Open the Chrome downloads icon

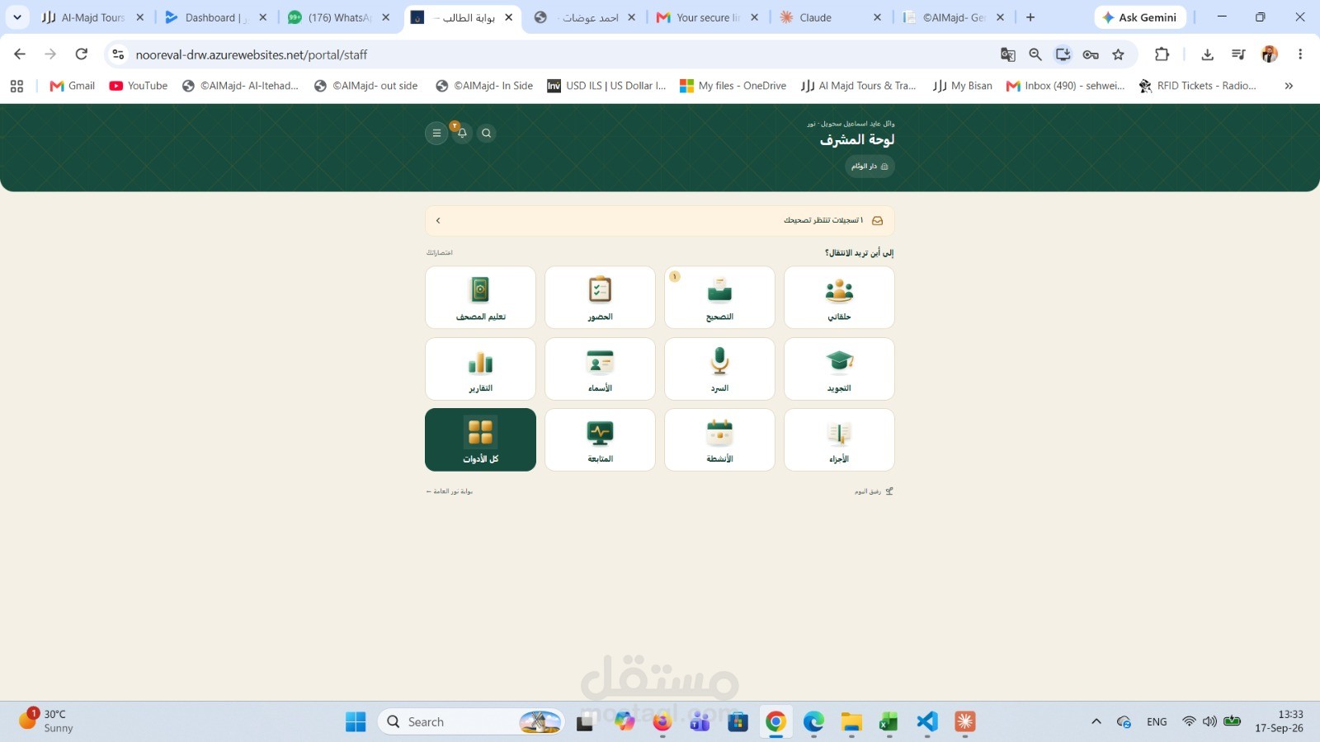coord(1207,54)
